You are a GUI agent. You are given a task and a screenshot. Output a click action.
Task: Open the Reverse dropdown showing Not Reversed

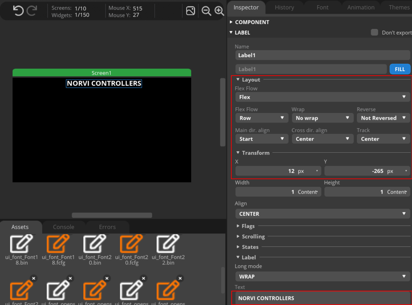tap(383, 118)
